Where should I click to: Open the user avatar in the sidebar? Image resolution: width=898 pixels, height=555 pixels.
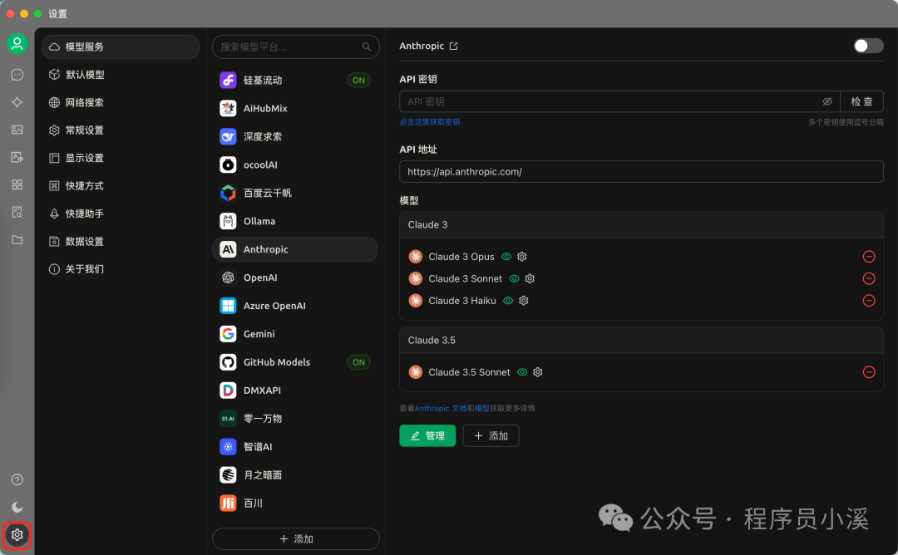coord(17,43)
